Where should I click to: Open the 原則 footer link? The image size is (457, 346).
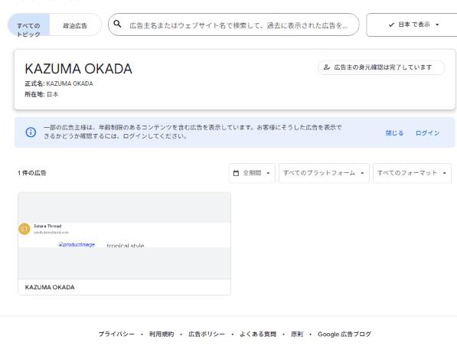297,334
